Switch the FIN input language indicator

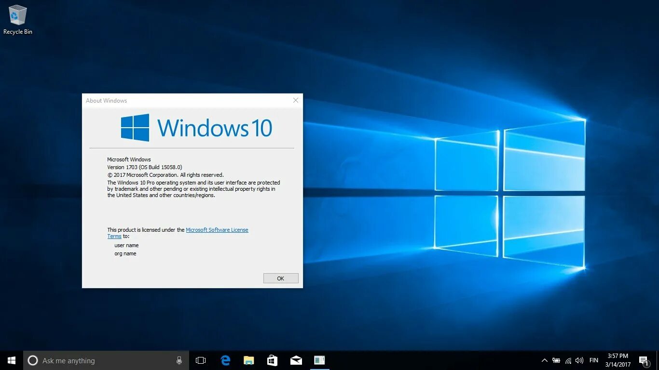594,360
